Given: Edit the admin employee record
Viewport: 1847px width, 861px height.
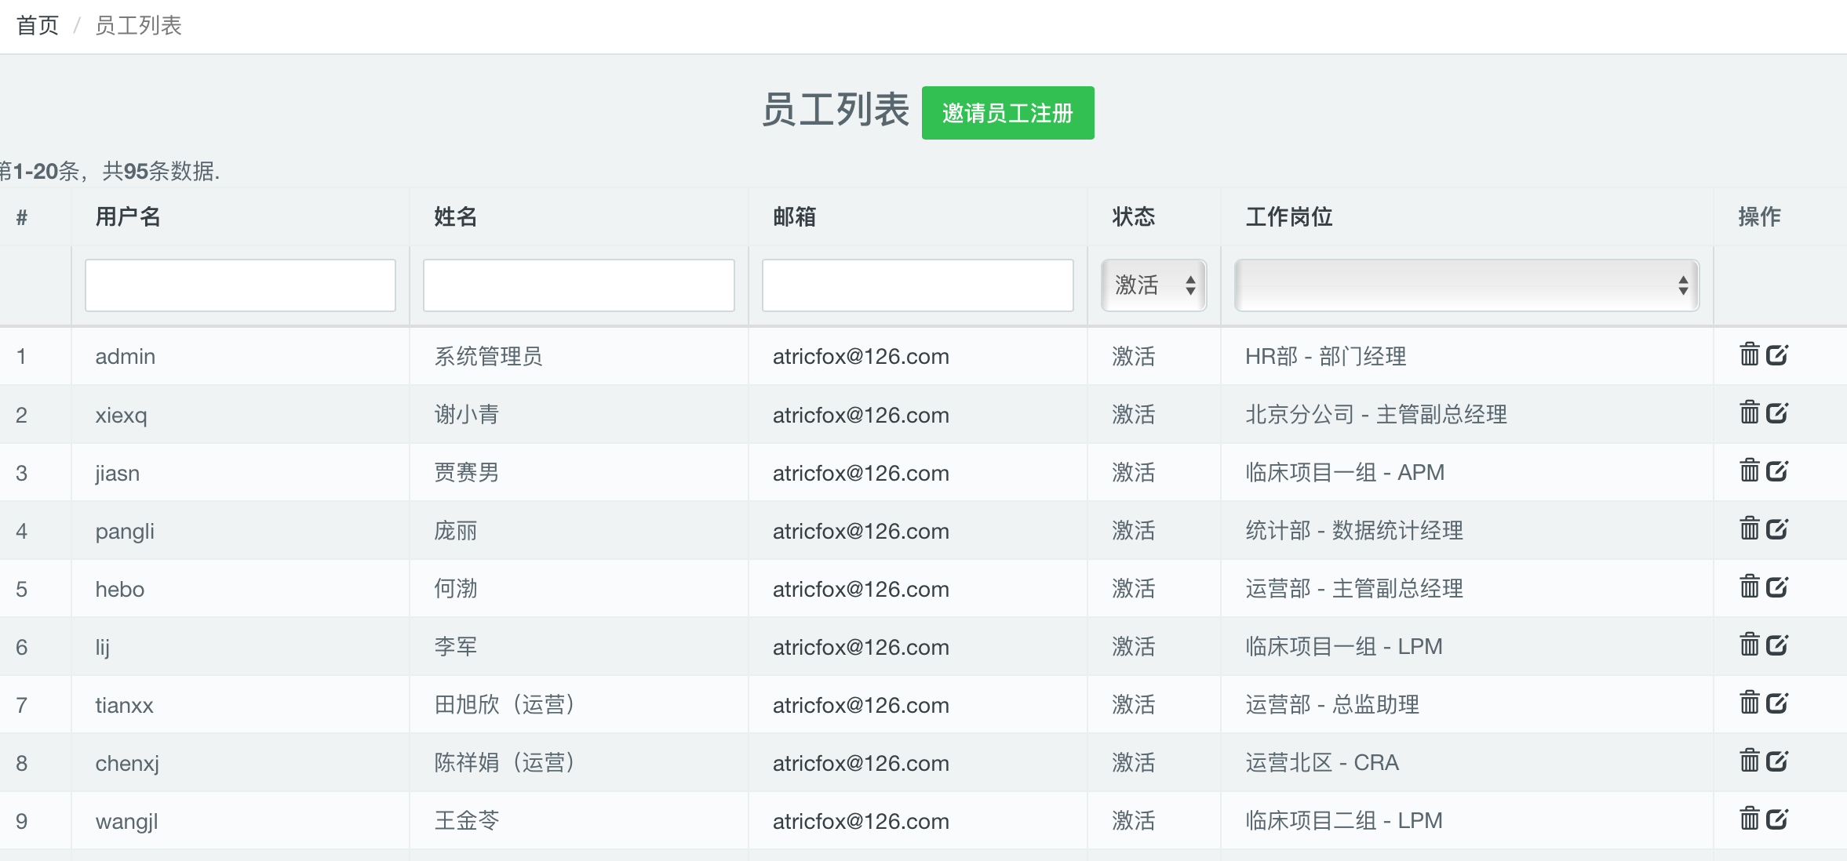Looking at the screenshot, I should pos(1777,354).
